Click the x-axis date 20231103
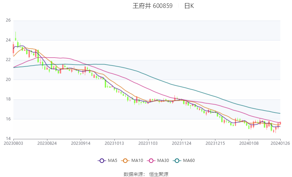 pos(148,143)
